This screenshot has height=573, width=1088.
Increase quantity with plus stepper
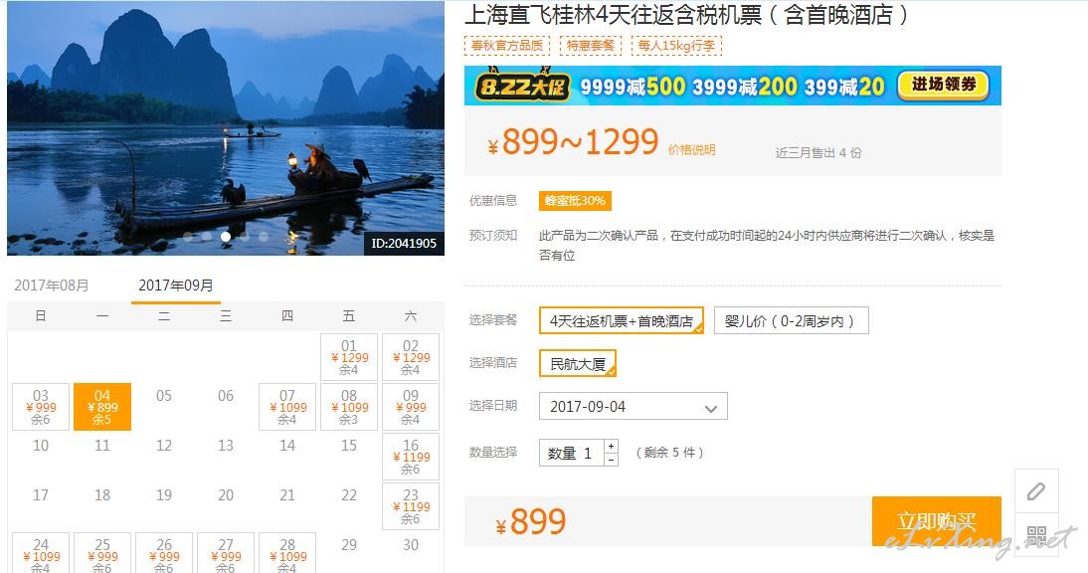click(x=611, y=446)
